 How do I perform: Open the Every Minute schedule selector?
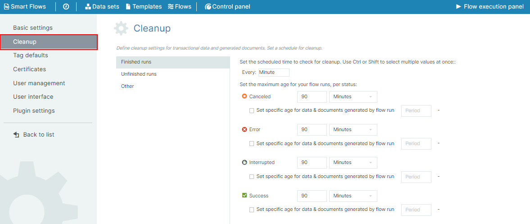click(x=274, y=73)
